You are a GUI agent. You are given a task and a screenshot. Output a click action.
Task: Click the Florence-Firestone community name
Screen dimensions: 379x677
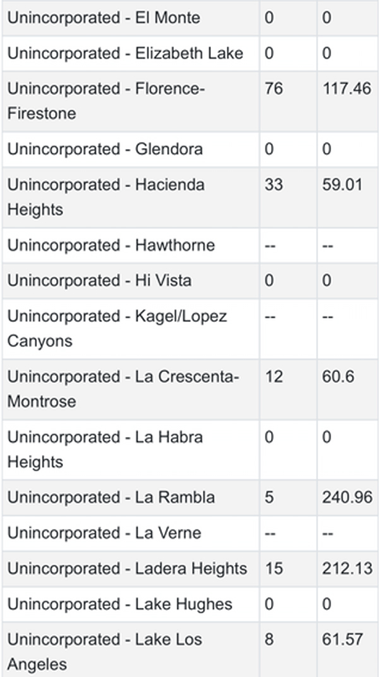[106, 101]
